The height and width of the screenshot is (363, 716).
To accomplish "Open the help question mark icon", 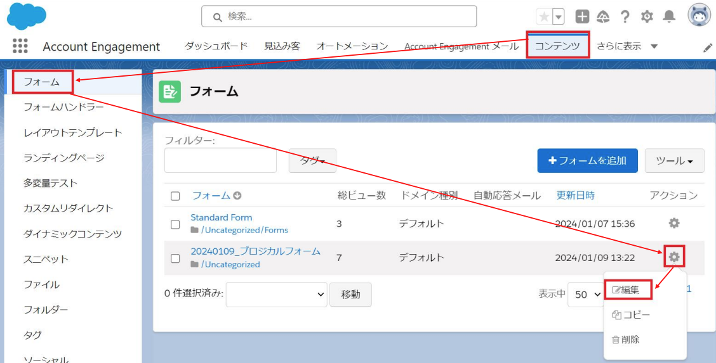I will click(x=625, y=17).
